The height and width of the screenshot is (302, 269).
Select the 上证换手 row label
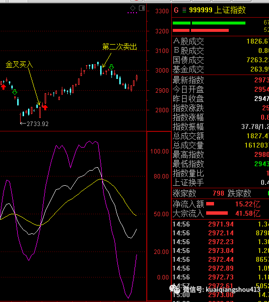click(188, 182)
